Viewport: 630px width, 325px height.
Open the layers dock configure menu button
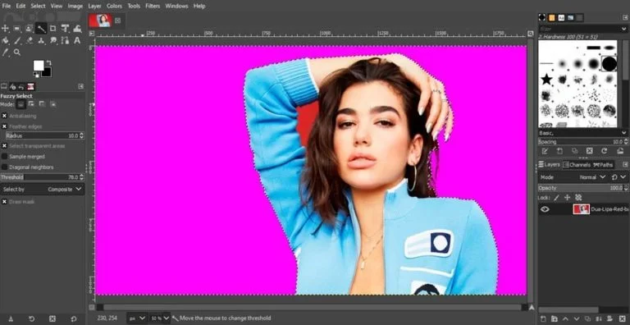pyautogui.click(x=625, y=165)
